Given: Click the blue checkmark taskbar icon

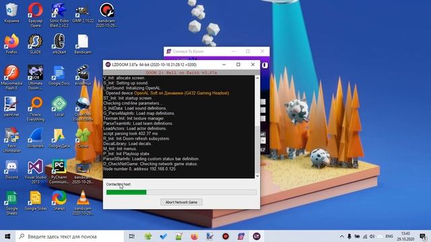Looking at the screenshot, I should click(163, 236).
